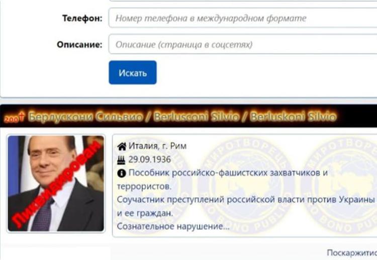The width and height of the screenshot is (377, 260).
Task: Click the Описание field label
Action: click(79, 45)
